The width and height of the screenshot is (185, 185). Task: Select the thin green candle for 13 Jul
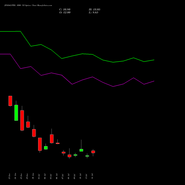[87, 156]
